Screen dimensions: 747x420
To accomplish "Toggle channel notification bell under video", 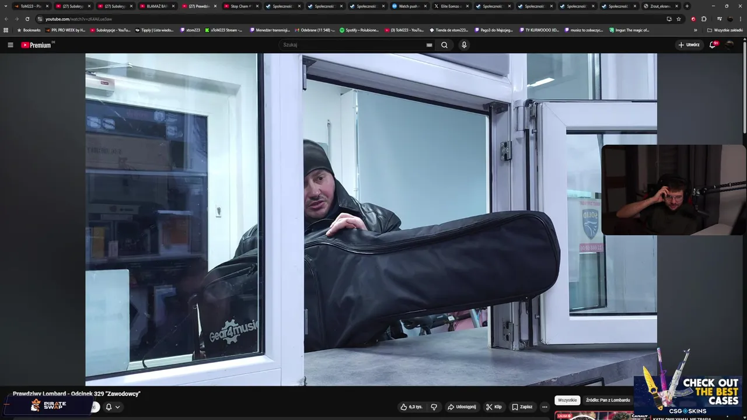I will click(x=109, y=407).
